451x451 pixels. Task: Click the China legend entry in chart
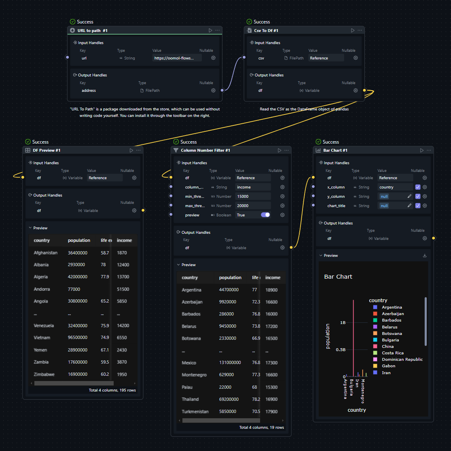click(x=387, y=346)
